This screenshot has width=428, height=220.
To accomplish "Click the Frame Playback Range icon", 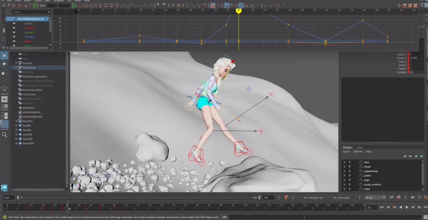I will [87, 5].
